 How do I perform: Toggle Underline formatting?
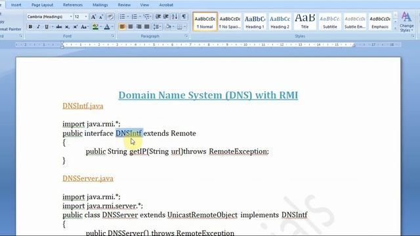point(47,27)
